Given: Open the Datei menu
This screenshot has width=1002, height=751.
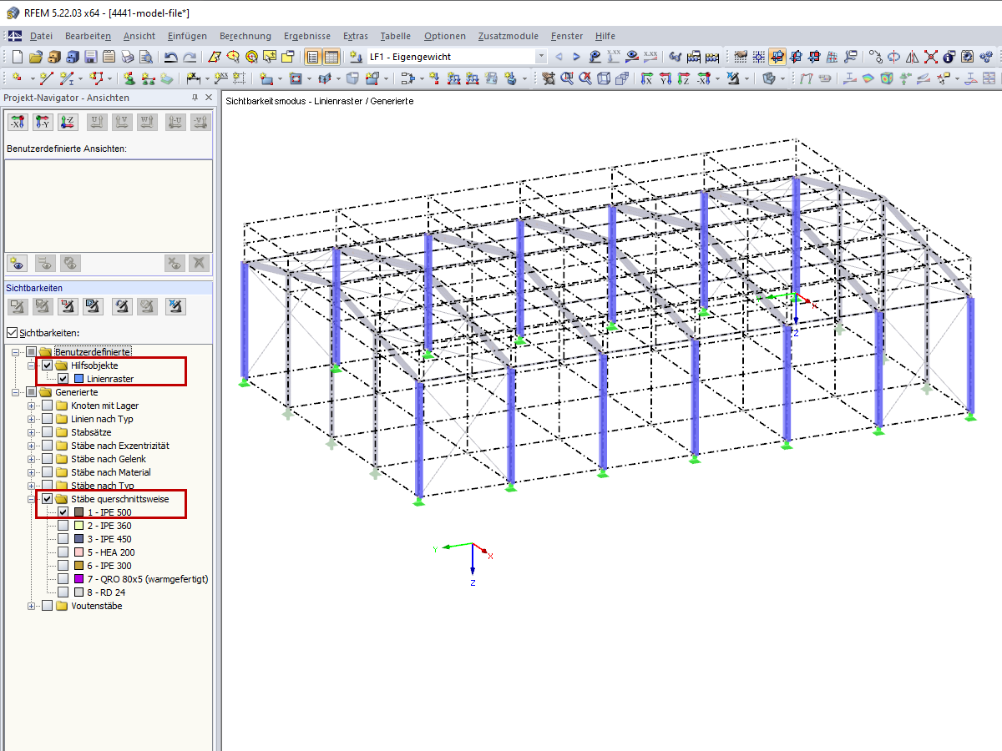Looking at the screenshot, I should [x=41, y=36].
